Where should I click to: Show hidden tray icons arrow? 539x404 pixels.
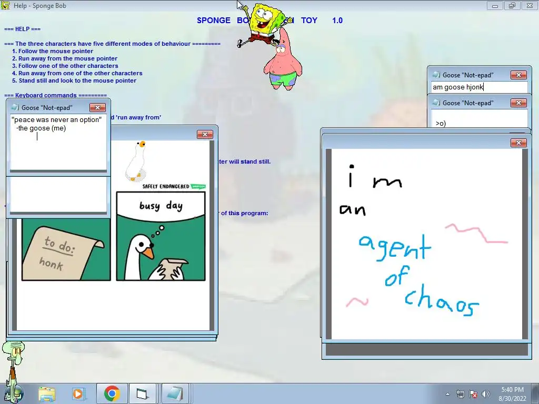[x=447, y=394]
